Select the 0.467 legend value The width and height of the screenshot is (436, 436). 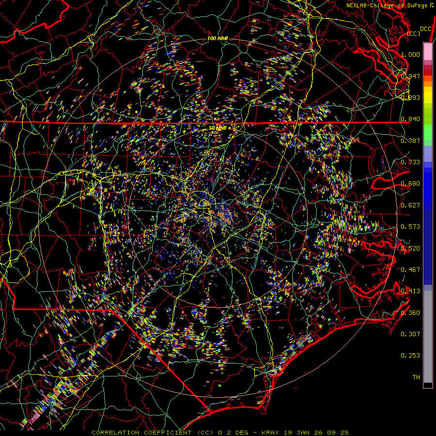point(410,270)
